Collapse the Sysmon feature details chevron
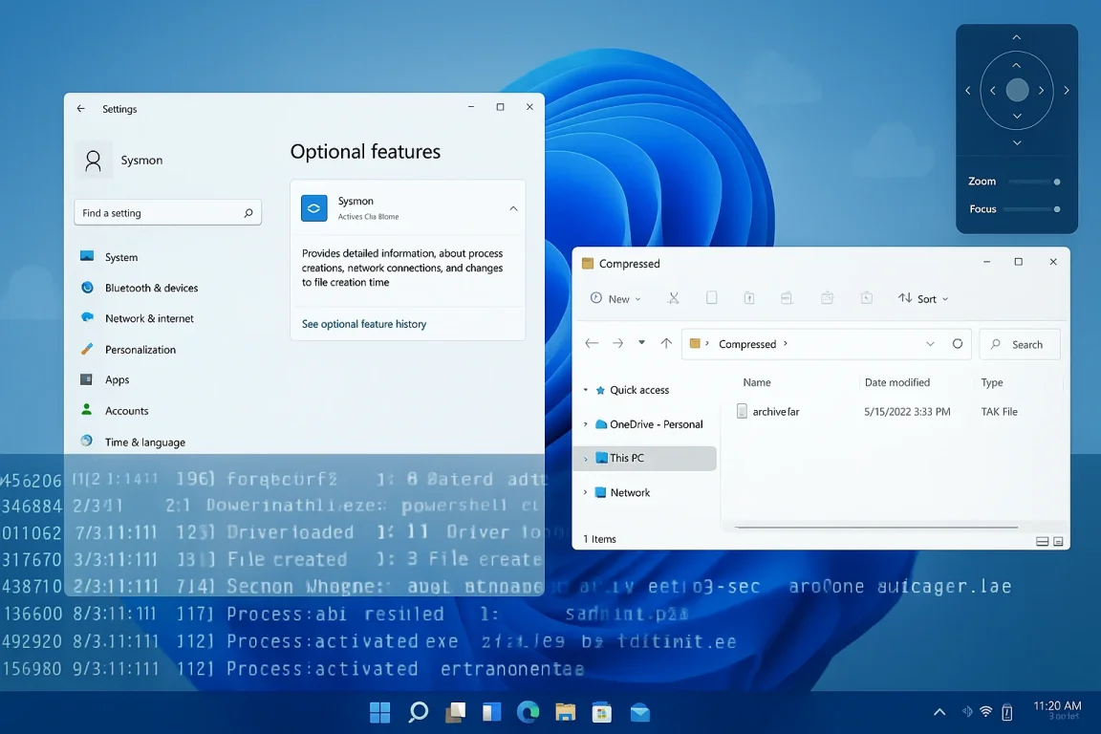This screenshot has width=1101, height=734. click(x=513, y=207)
